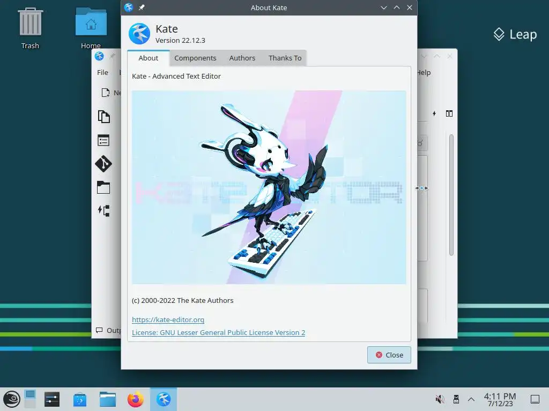Click the titlebar X of About Kate
Image resolution: width=549 pixels, height=411 pixels.
[409, 7]
